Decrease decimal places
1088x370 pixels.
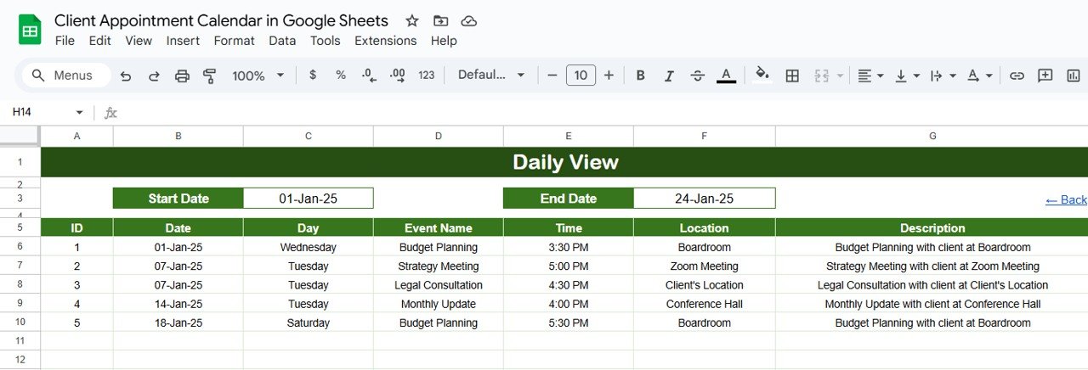click(369, 75)
